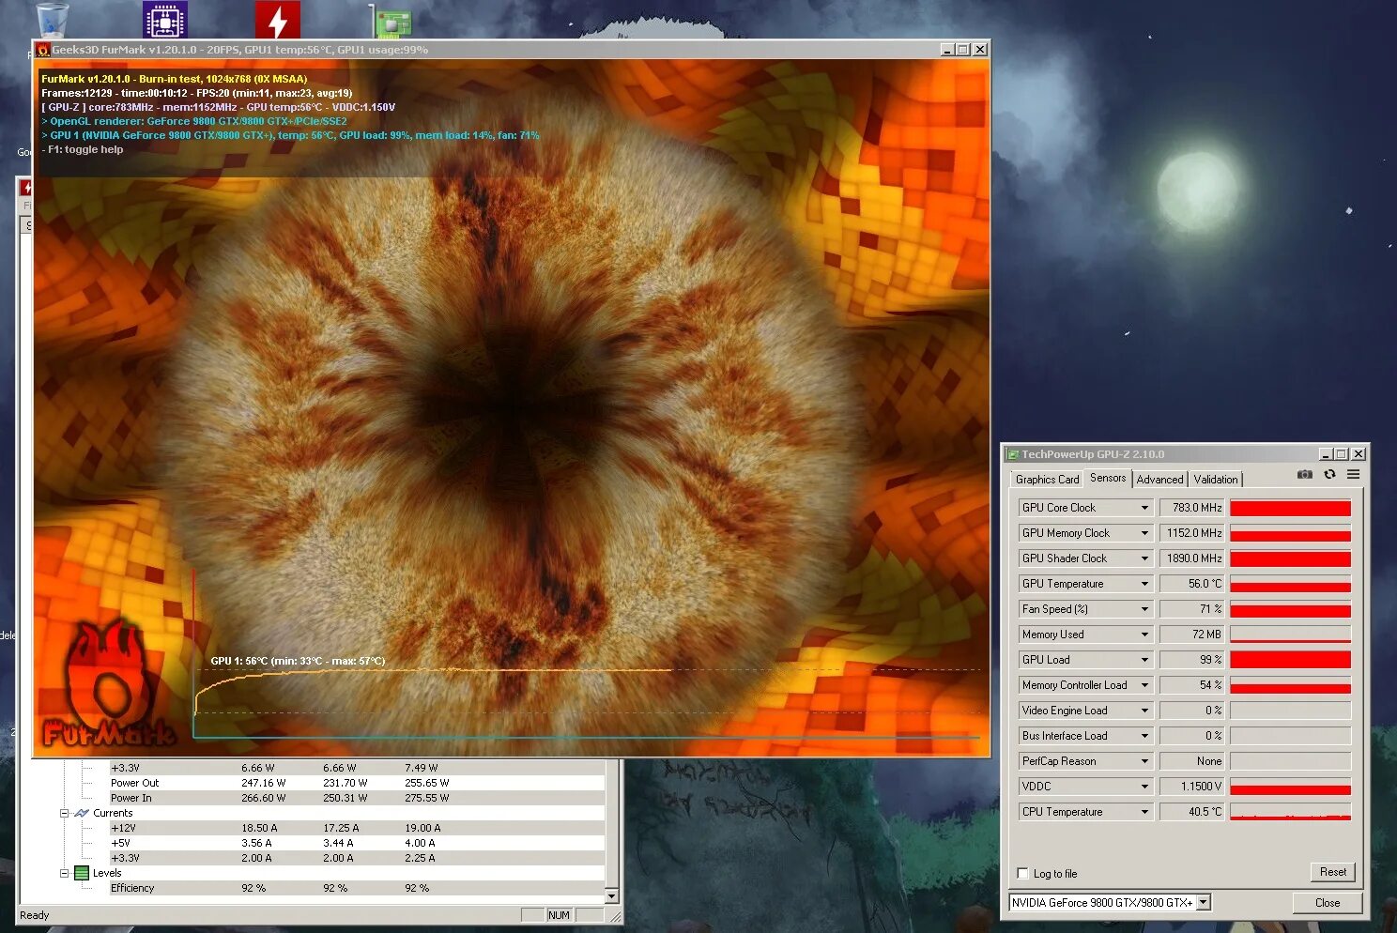Switch to the Sensors tab
The height and width of the screenshot is (933, 1397).
[1108, 478]
